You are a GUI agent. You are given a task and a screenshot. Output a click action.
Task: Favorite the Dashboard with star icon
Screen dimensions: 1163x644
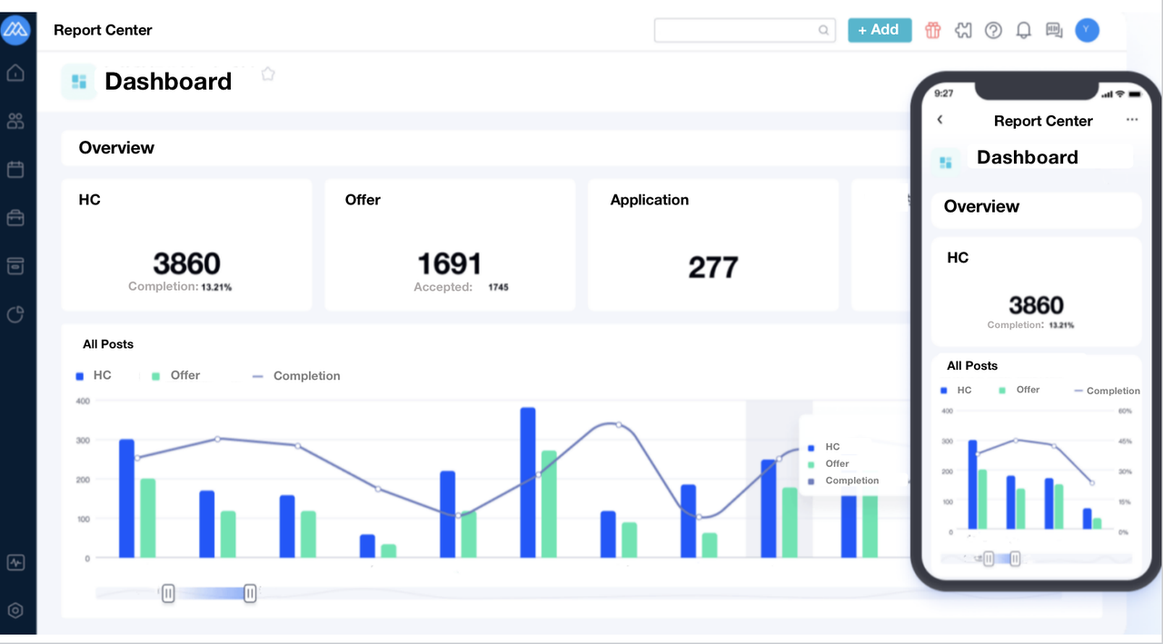pos(268,74)
